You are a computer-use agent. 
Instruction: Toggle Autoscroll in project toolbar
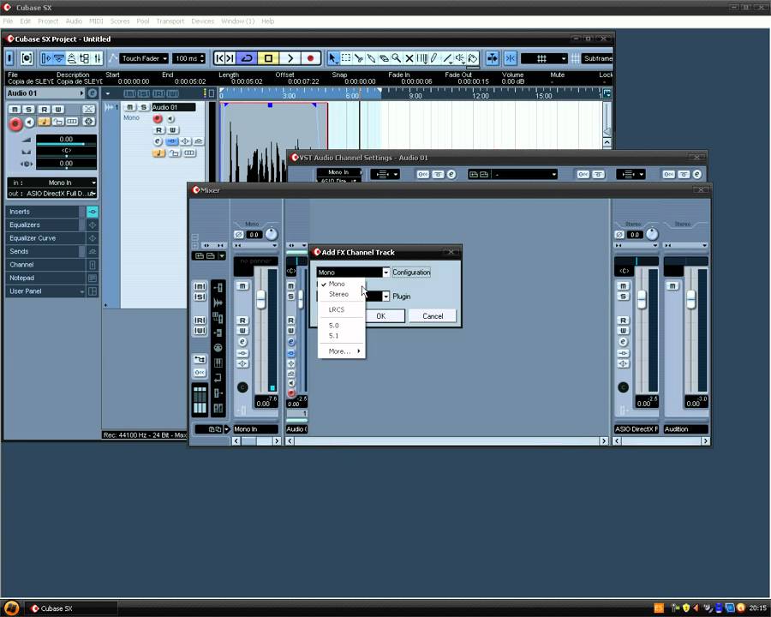click(x=493, y=58)
